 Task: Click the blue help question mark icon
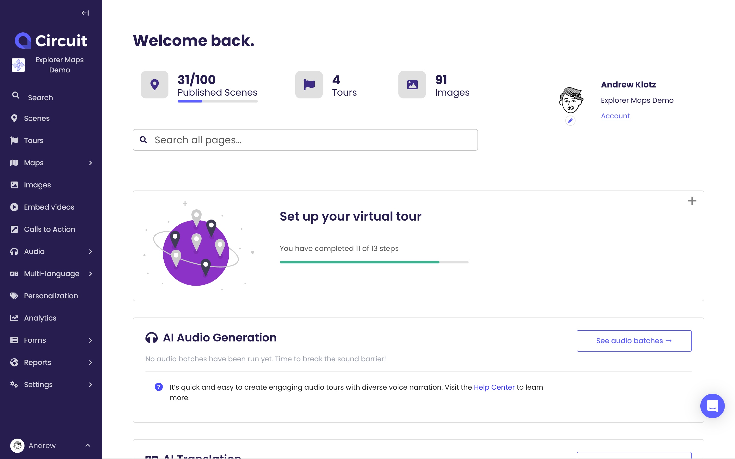[158, 387]
